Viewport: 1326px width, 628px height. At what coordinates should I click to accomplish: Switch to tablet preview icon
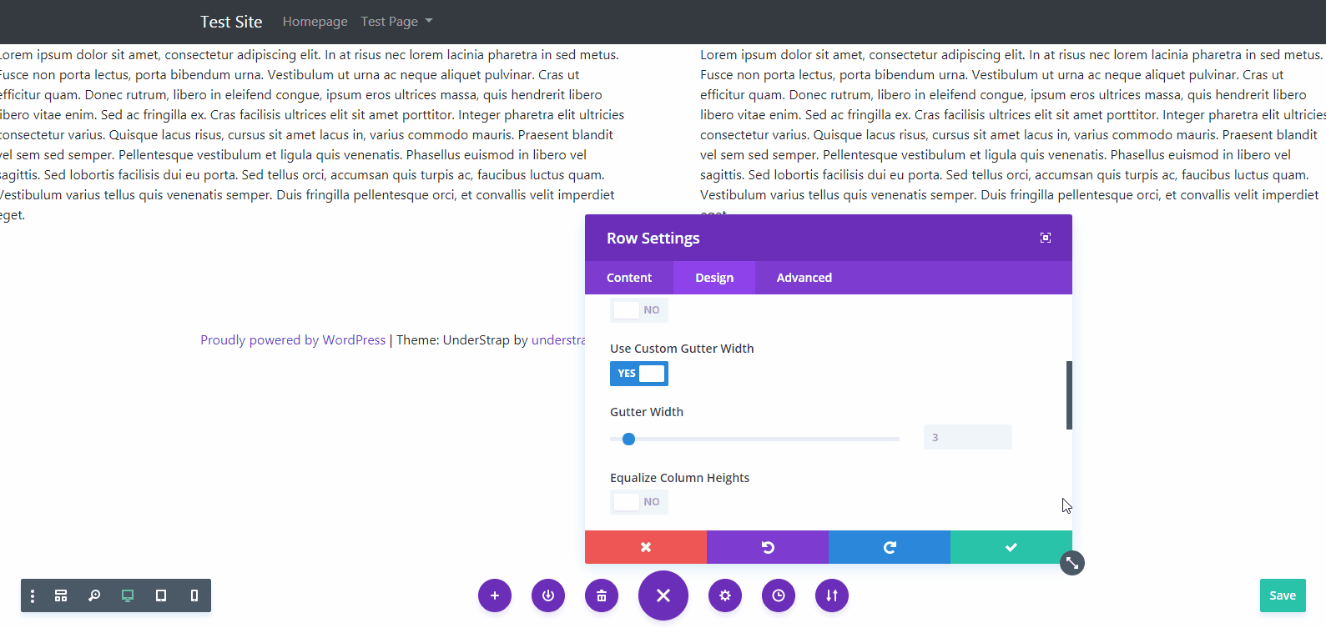click(x=161, y=595)
